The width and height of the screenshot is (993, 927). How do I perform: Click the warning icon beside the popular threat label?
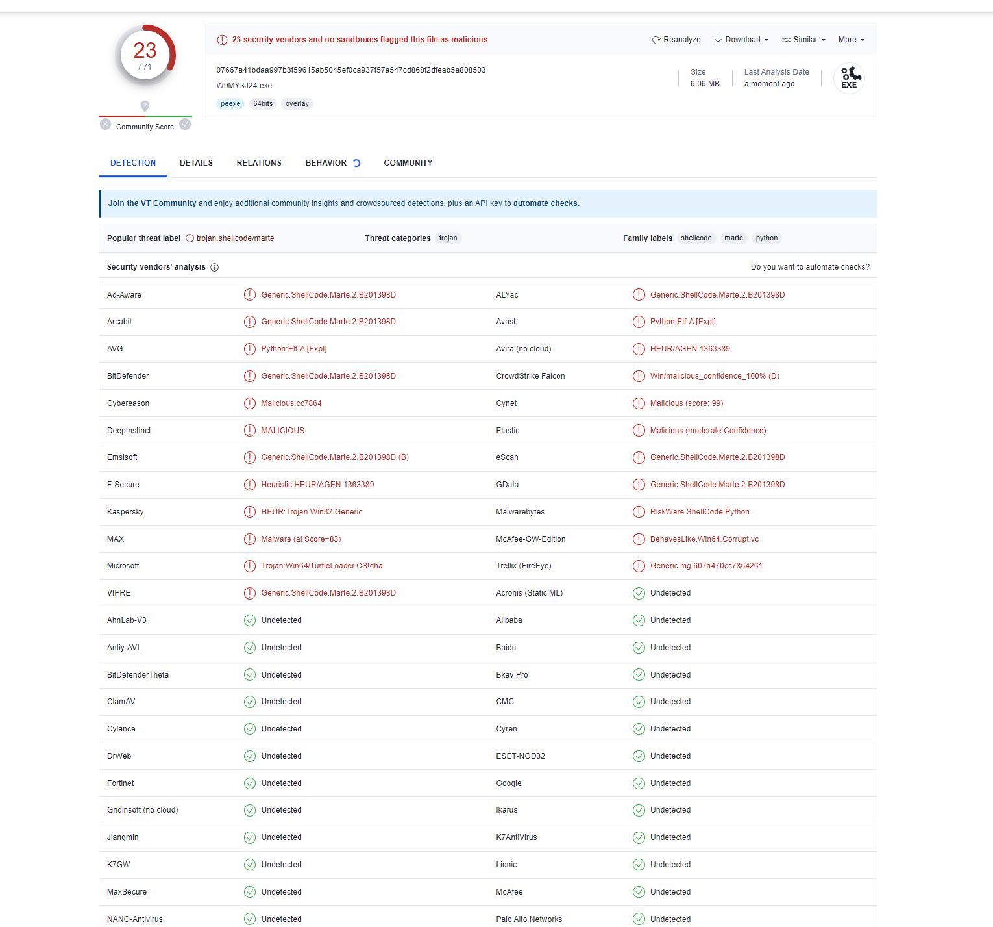pyautogui.click(x=190, y=238)
